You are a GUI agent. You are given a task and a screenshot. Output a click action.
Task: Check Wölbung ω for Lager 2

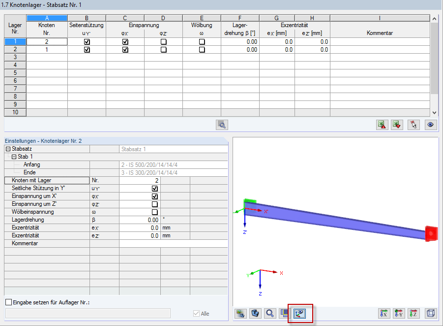(x=202, y=50)
